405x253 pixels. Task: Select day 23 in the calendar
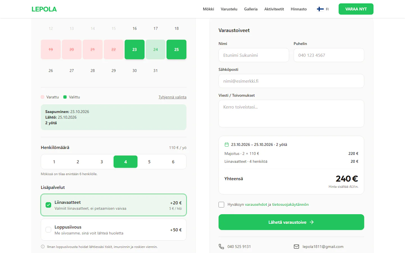tap(134, 49)
